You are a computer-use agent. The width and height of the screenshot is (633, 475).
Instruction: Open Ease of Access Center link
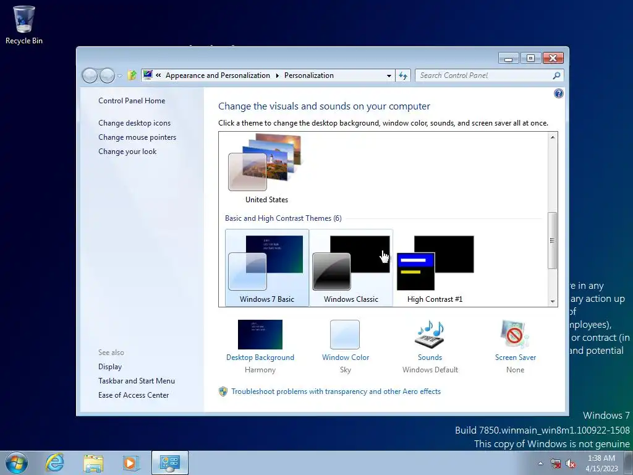(134, 395)
